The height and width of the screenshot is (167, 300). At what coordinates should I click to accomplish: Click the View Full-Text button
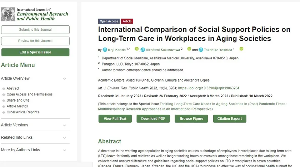(x=115, y=119)
